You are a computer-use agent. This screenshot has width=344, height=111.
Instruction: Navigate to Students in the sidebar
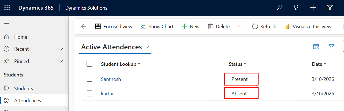coord(24,89)
